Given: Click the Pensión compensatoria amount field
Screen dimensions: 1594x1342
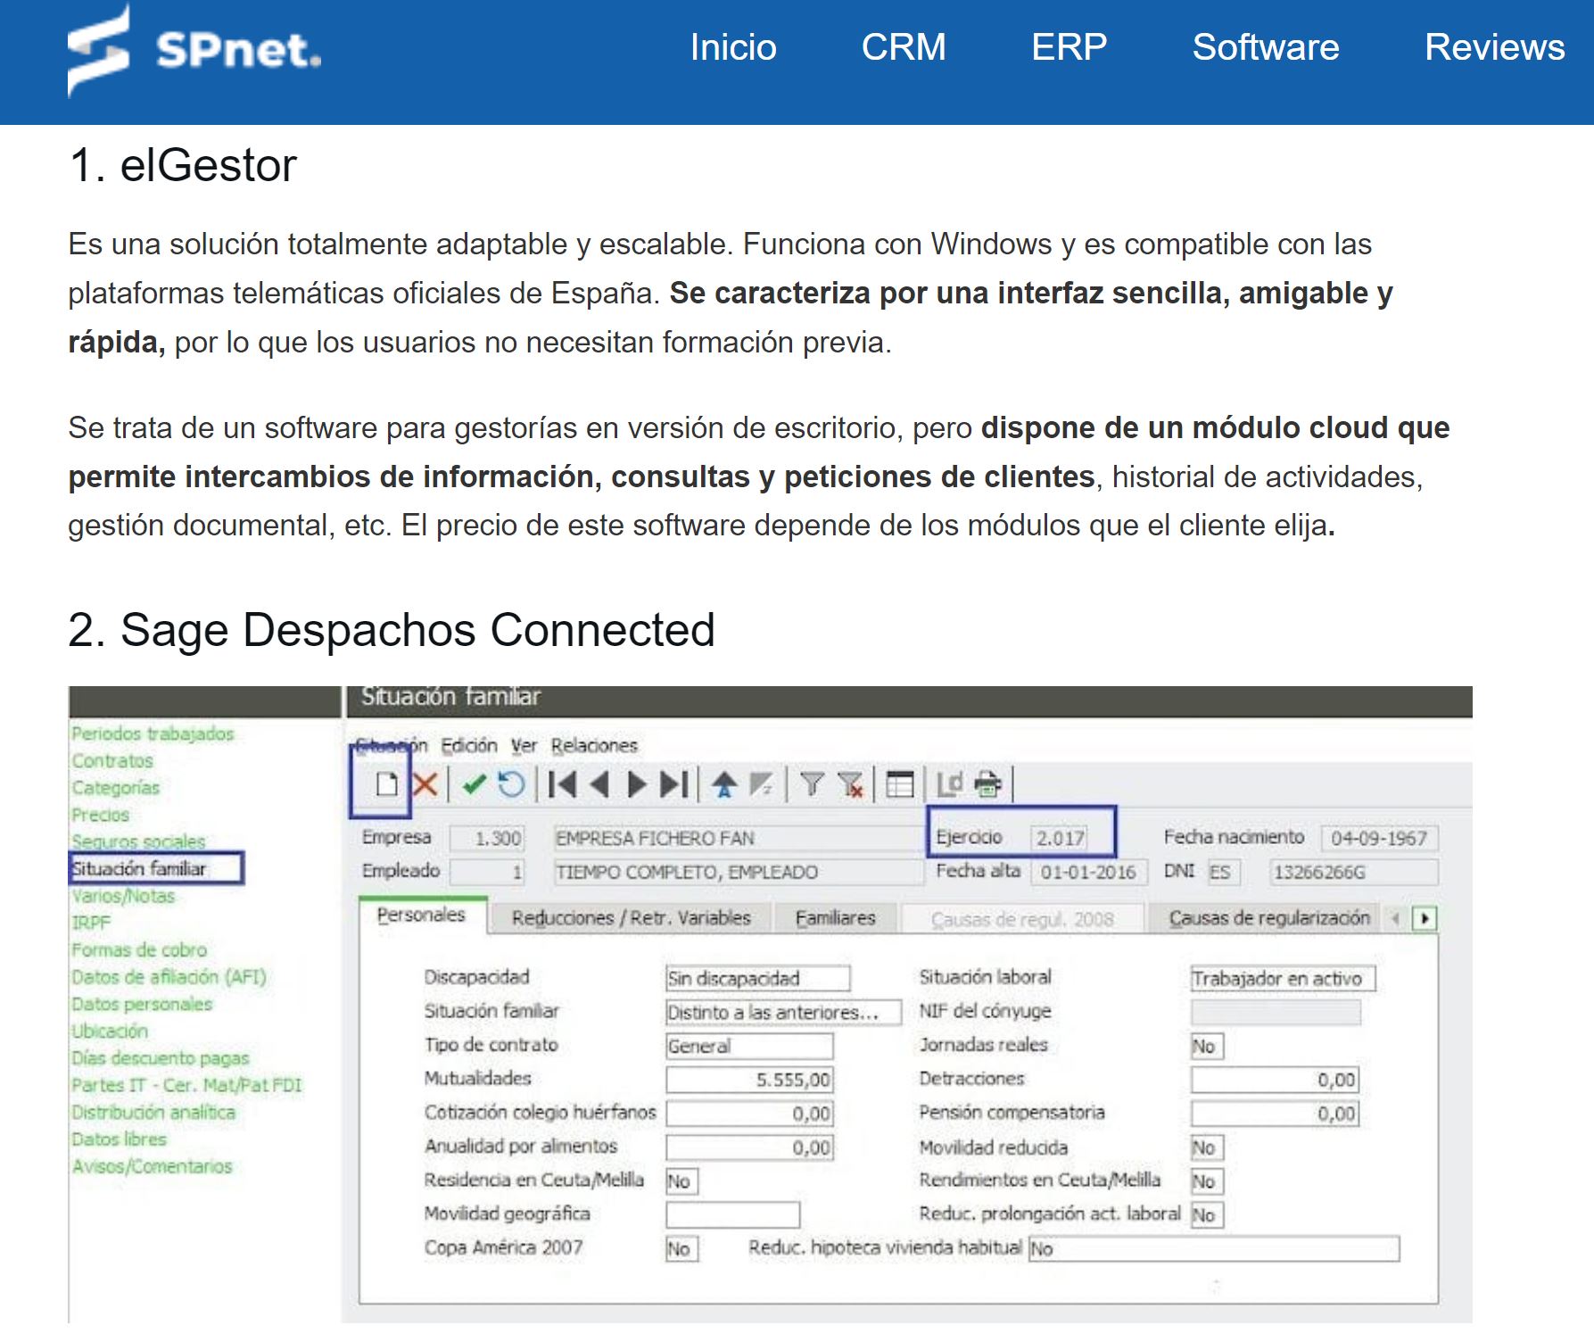Looking at the screenshot, I should pos(1275,1114).
